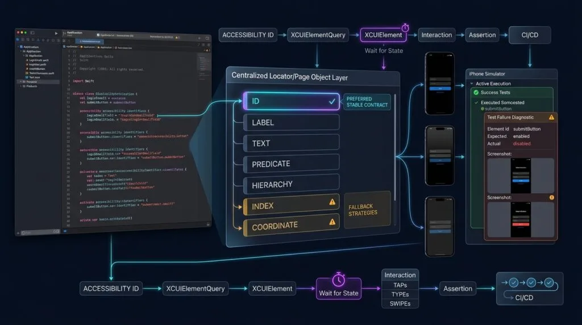Viewport: 582px width, 325px height.
Task: Click the green check icon beside Success Tests
Action: (476, 93)
